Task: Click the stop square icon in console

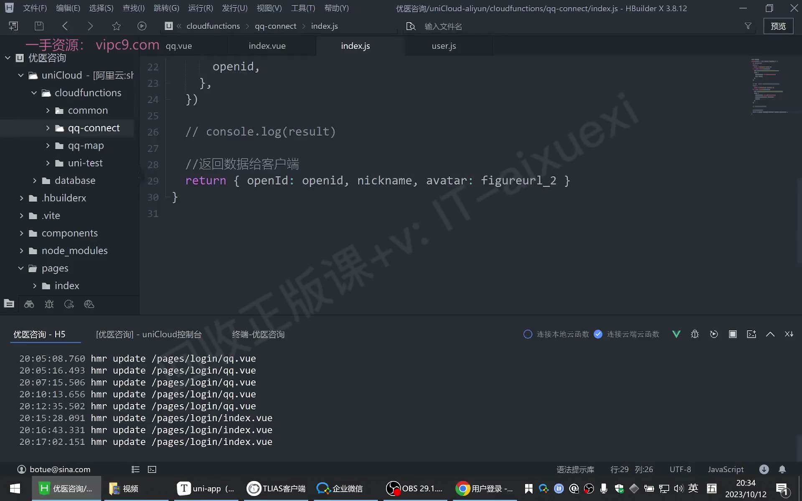Action: click(x=733, y=334)
